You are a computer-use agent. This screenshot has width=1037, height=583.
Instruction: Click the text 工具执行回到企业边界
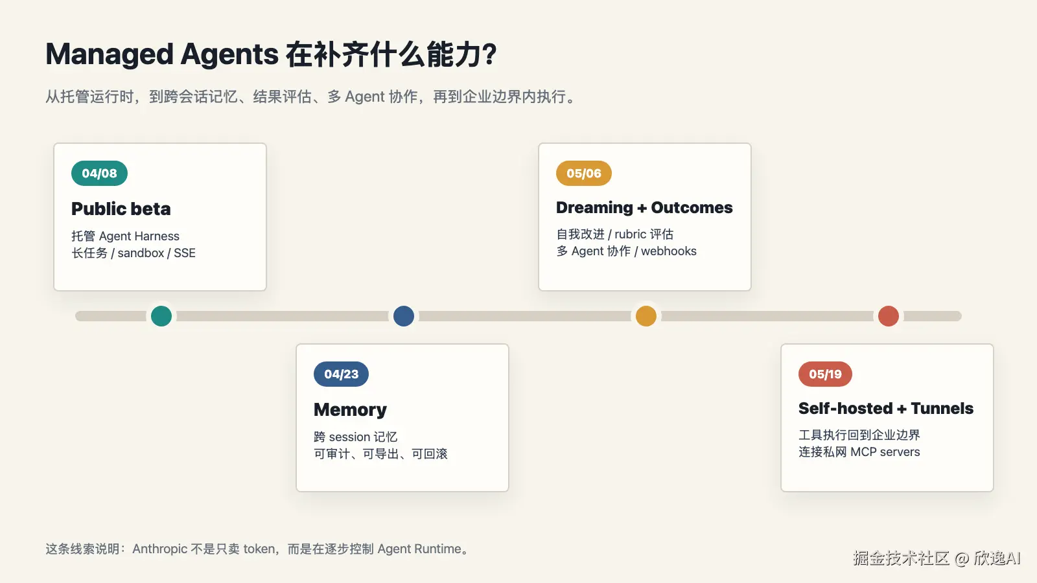(859, 435)
